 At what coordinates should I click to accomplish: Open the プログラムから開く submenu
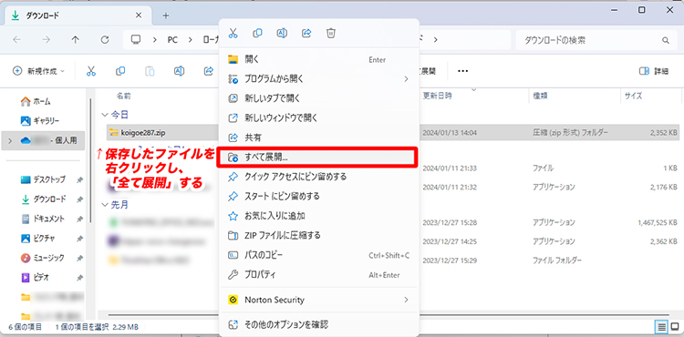coord(319,79)
